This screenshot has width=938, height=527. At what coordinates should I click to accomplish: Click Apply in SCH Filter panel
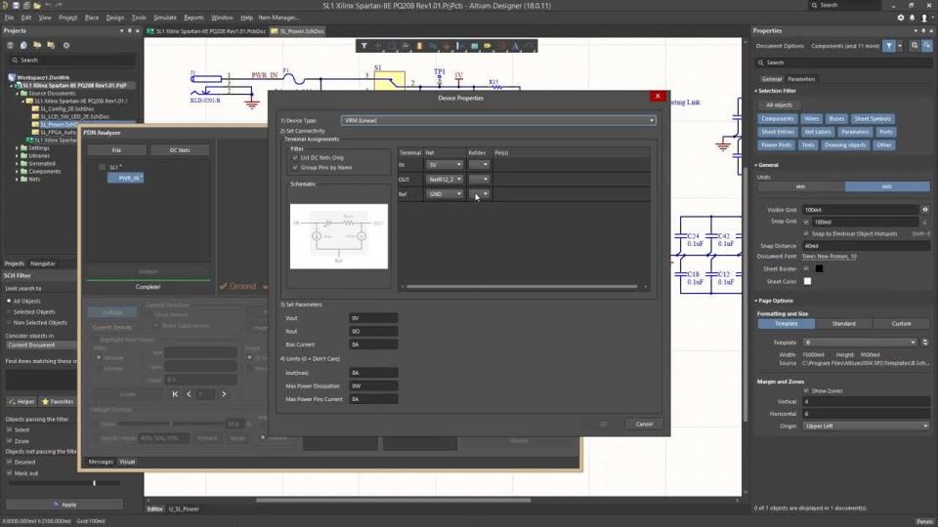(64, 505)
